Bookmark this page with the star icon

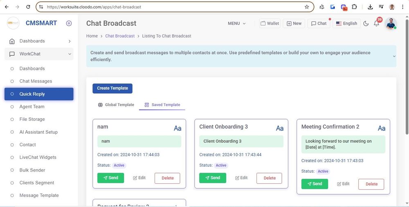307,7
